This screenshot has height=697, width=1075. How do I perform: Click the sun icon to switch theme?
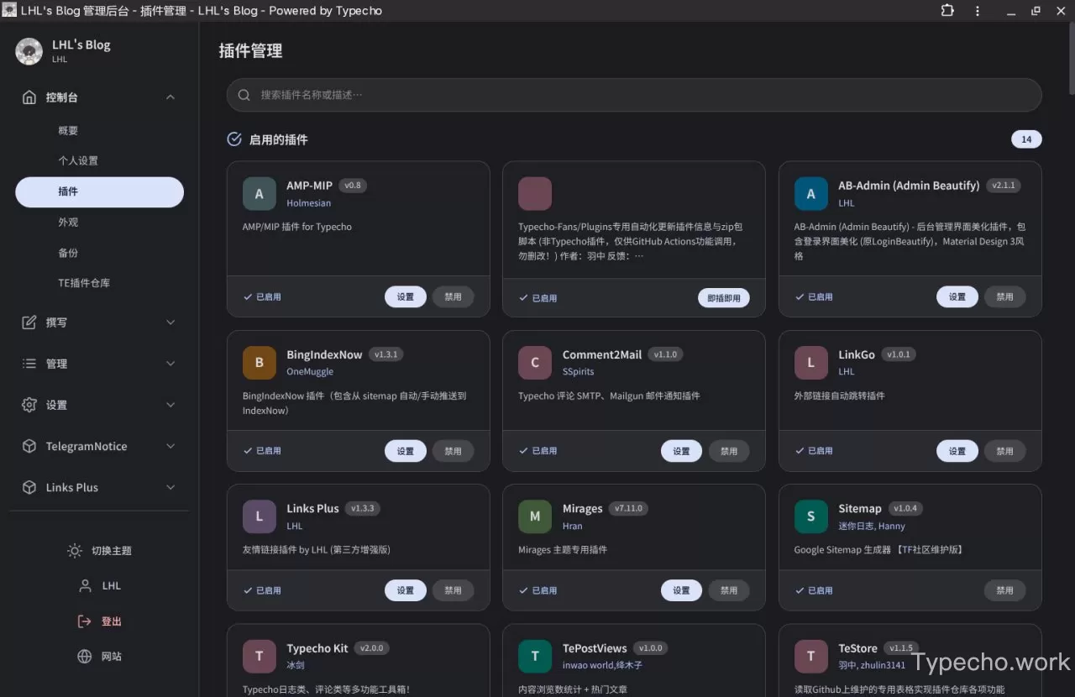point(75,551)
